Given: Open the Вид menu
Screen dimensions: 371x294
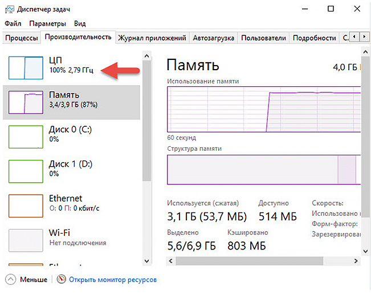Looking at the screenshot, I should click(80, 23).
